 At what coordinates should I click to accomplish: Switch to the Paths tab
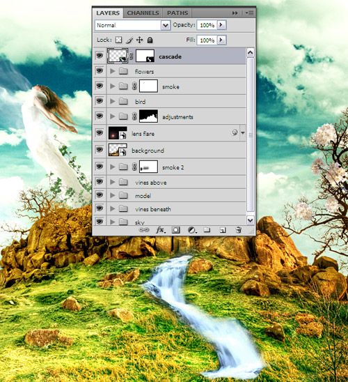point(177,13)
